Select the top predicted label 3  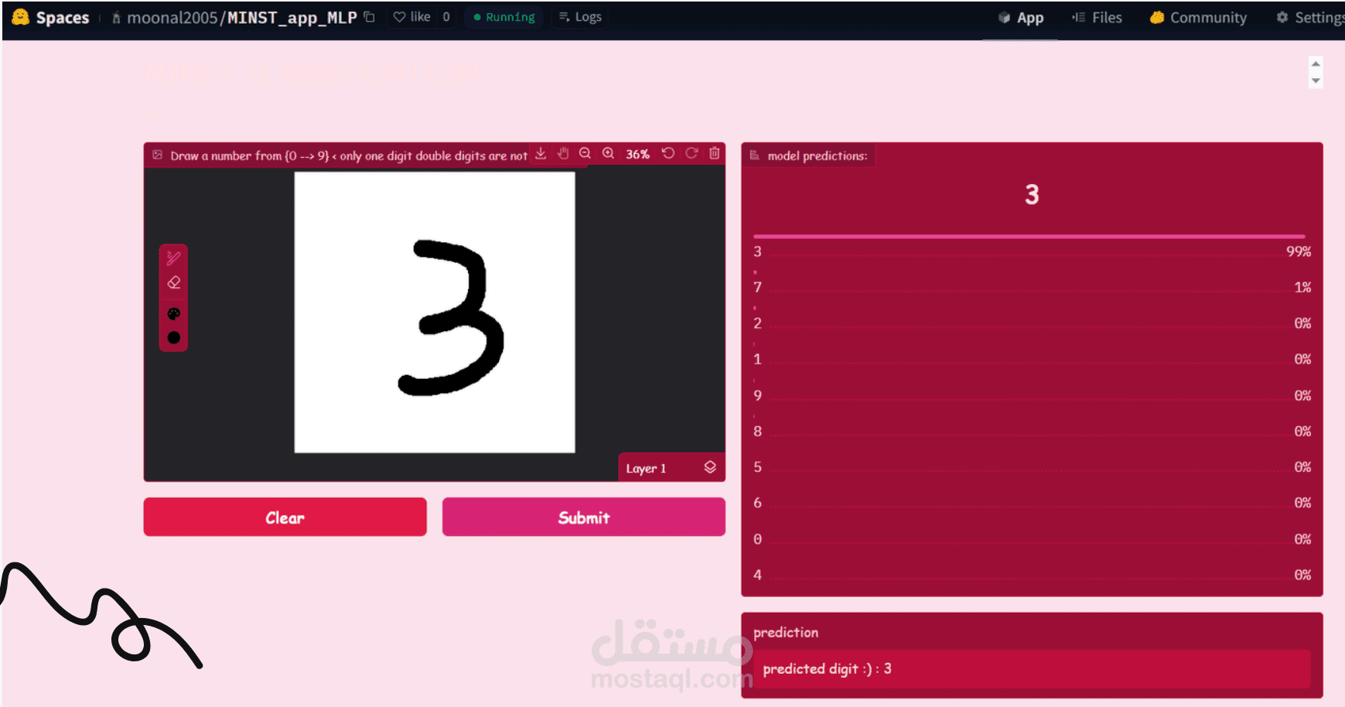[x=1032, y=194]
